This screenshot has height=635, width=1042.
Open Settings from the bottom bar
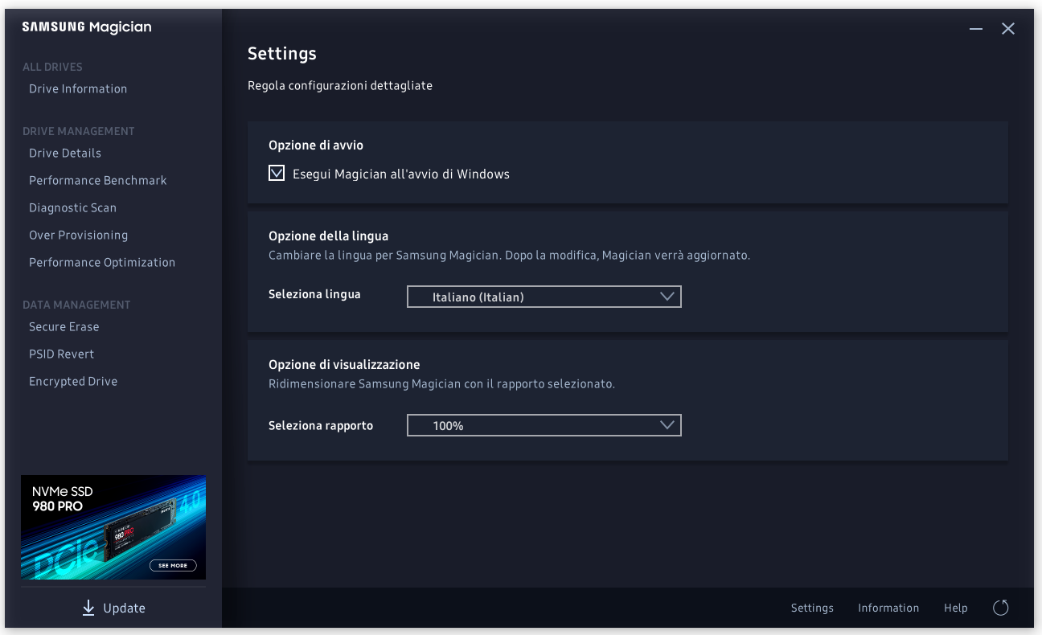[x=812, y=608]
